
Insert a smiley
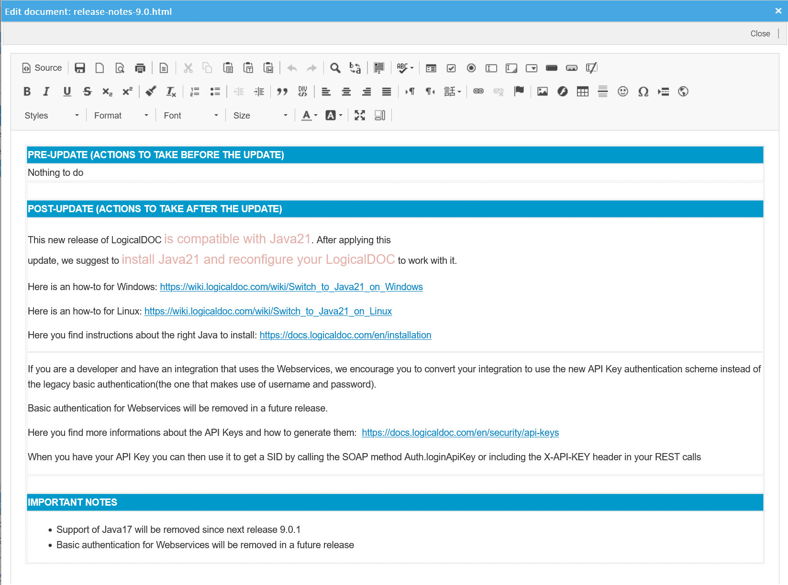point(623,91)
